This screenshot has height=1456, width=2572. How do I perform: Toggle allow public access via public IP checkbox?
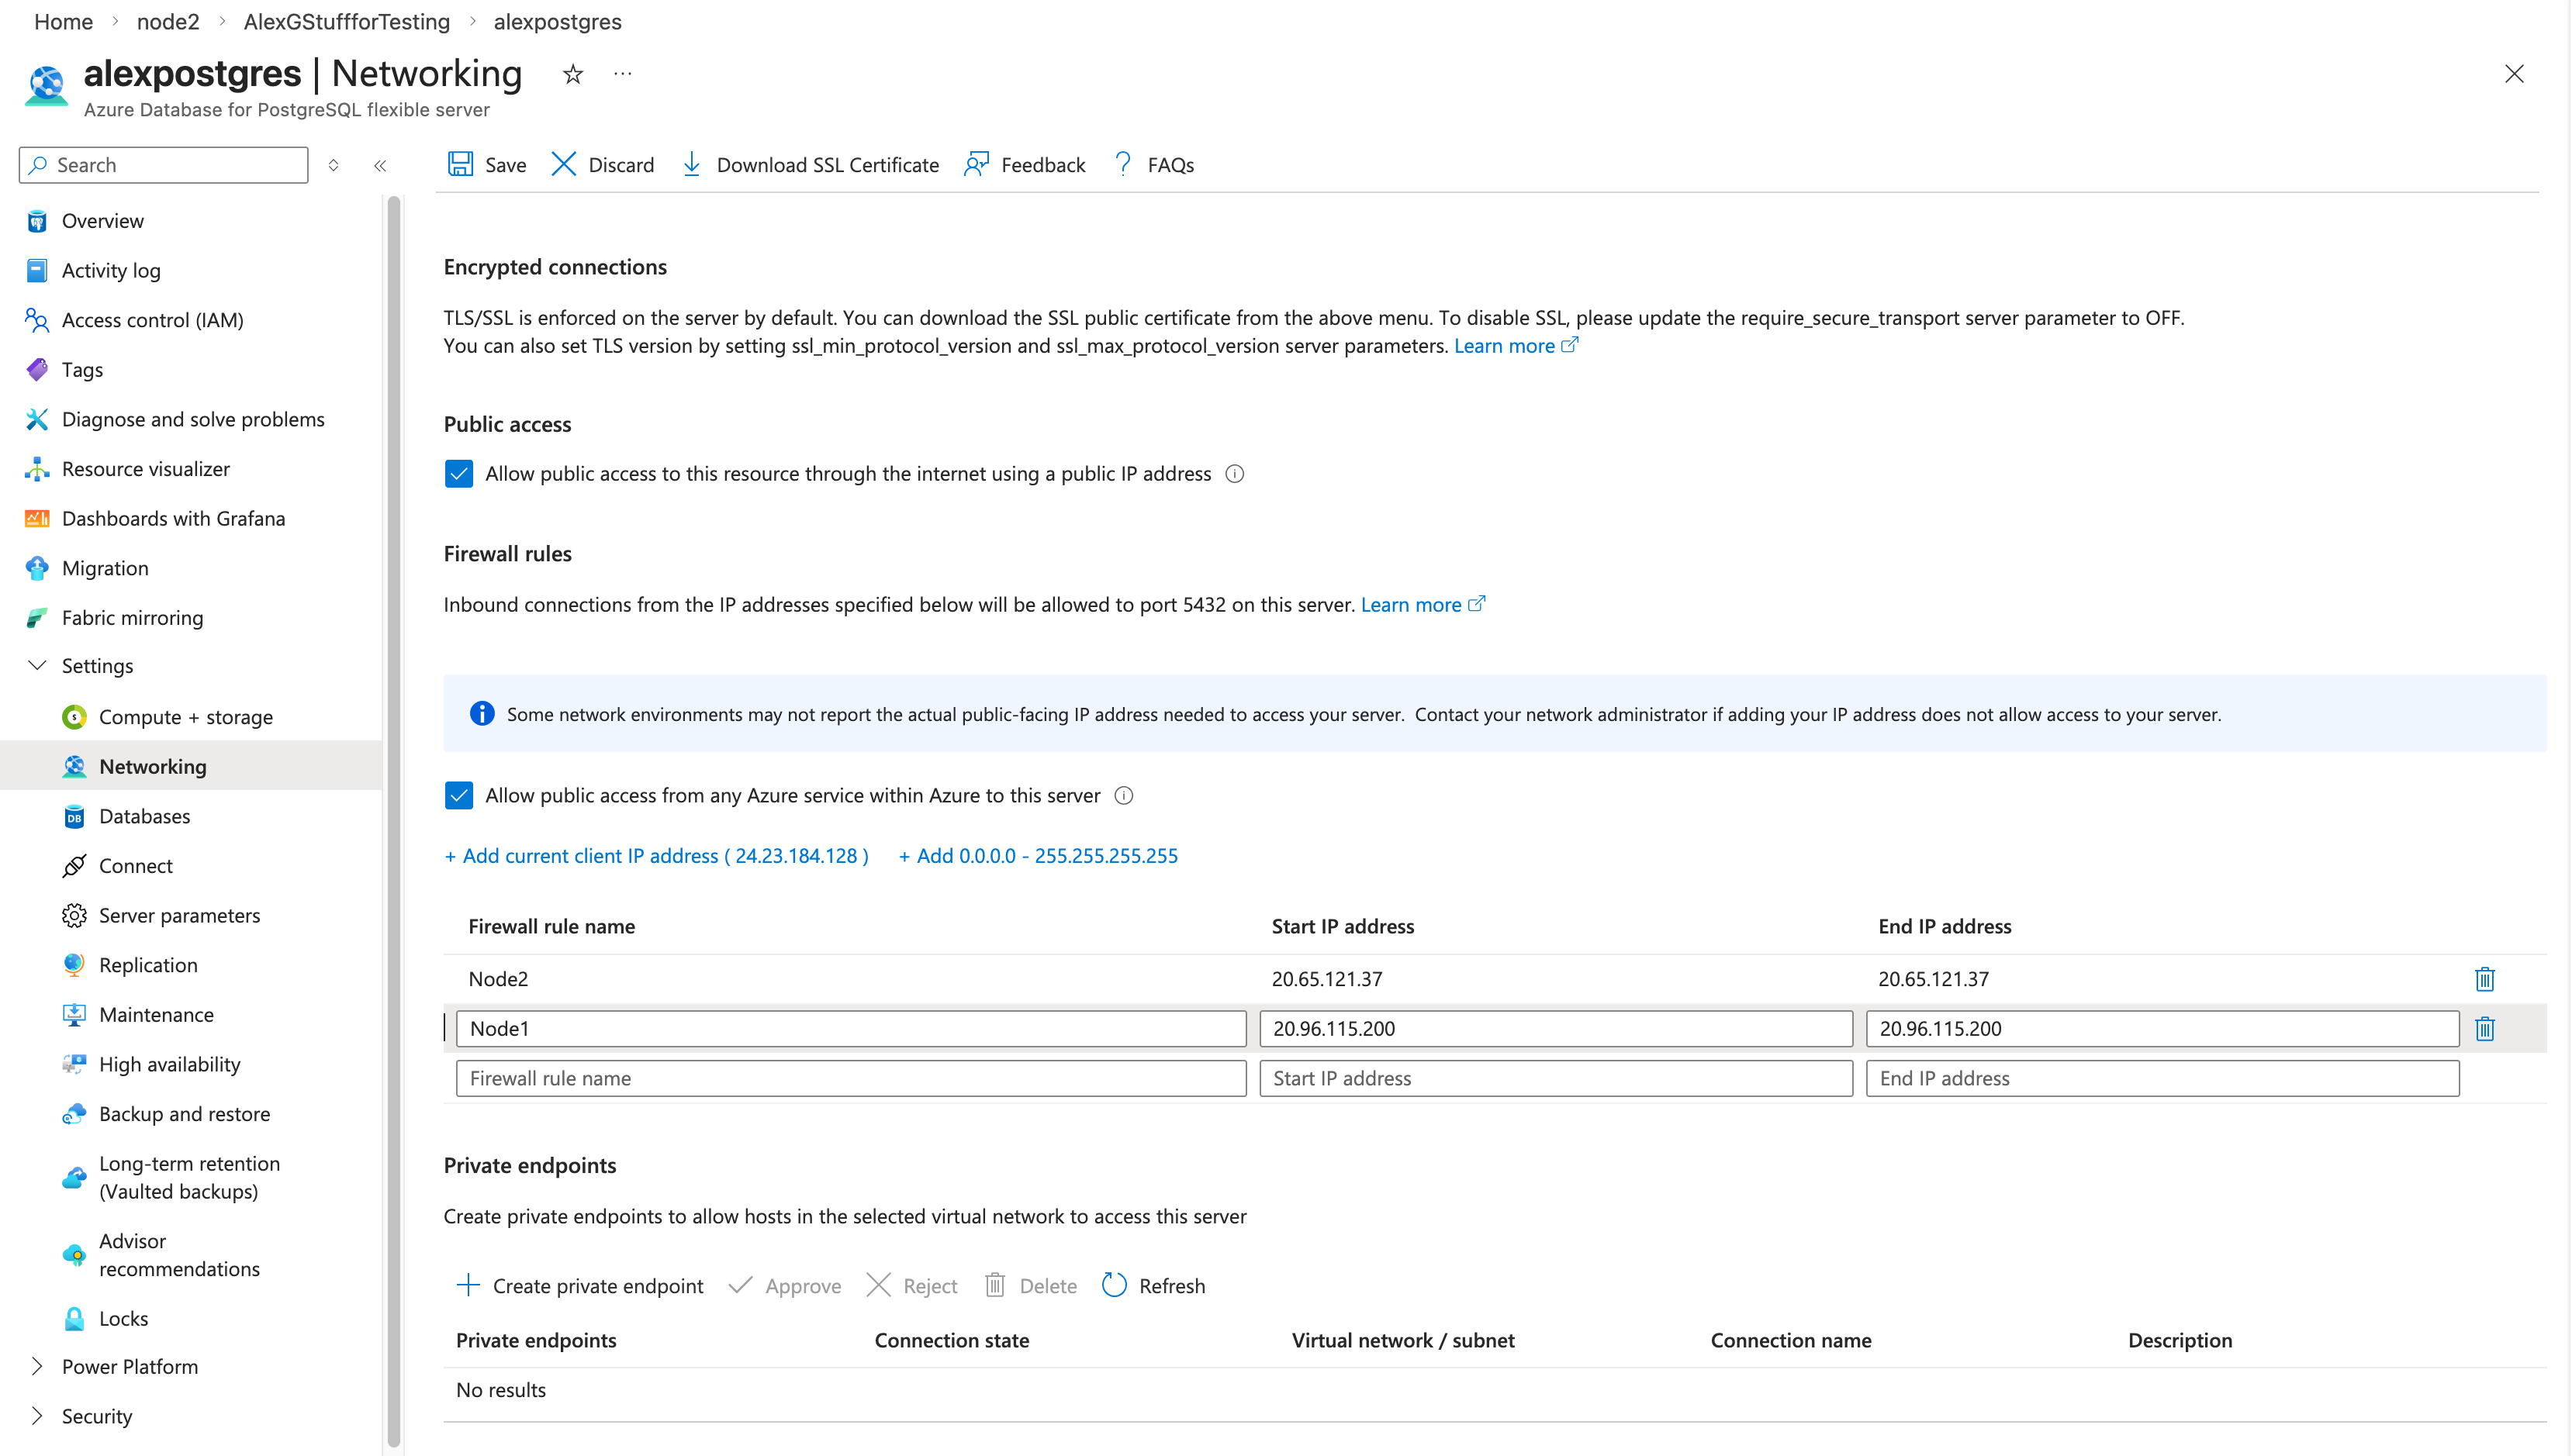click(x=459, y=474)
